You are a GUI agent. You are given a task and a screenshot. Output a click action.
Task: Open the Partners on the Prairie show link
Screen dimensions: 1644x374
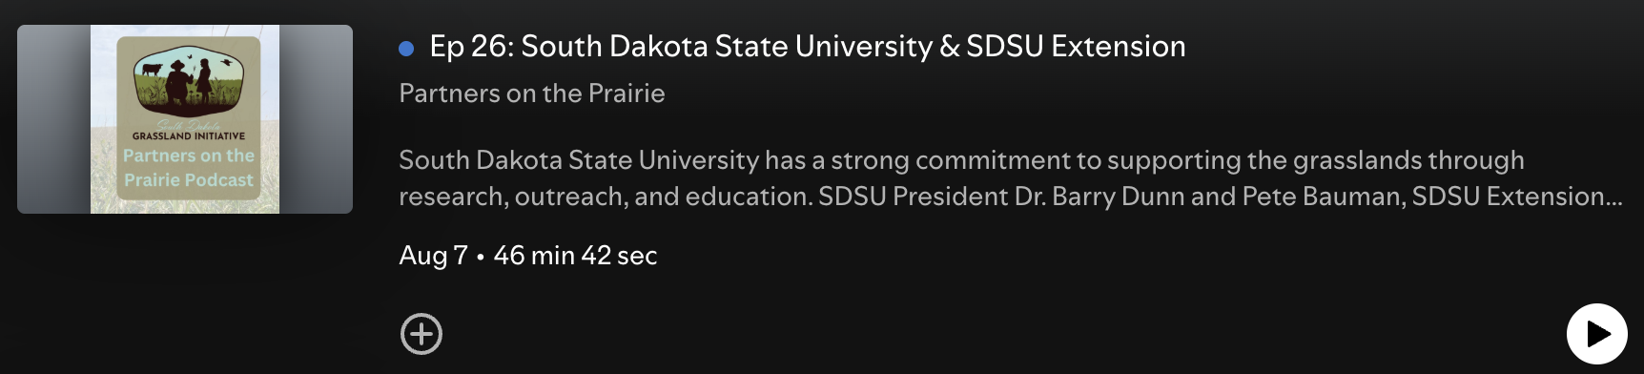531,93
